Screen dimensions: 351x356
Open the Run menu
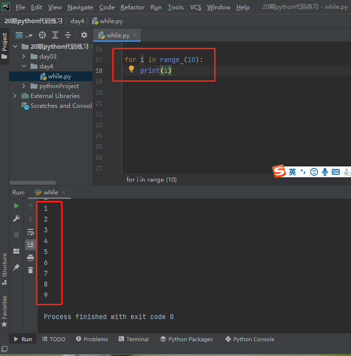(156, 7)
